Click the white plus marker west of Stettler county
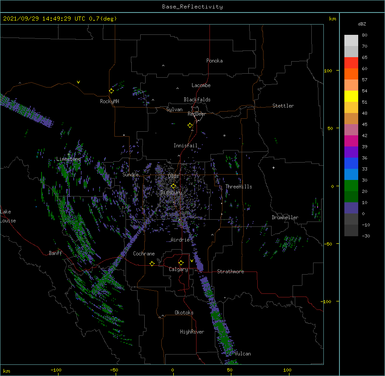Image resolution: width=385 pixels, height=376 pixels. click(x=273, y=167)
